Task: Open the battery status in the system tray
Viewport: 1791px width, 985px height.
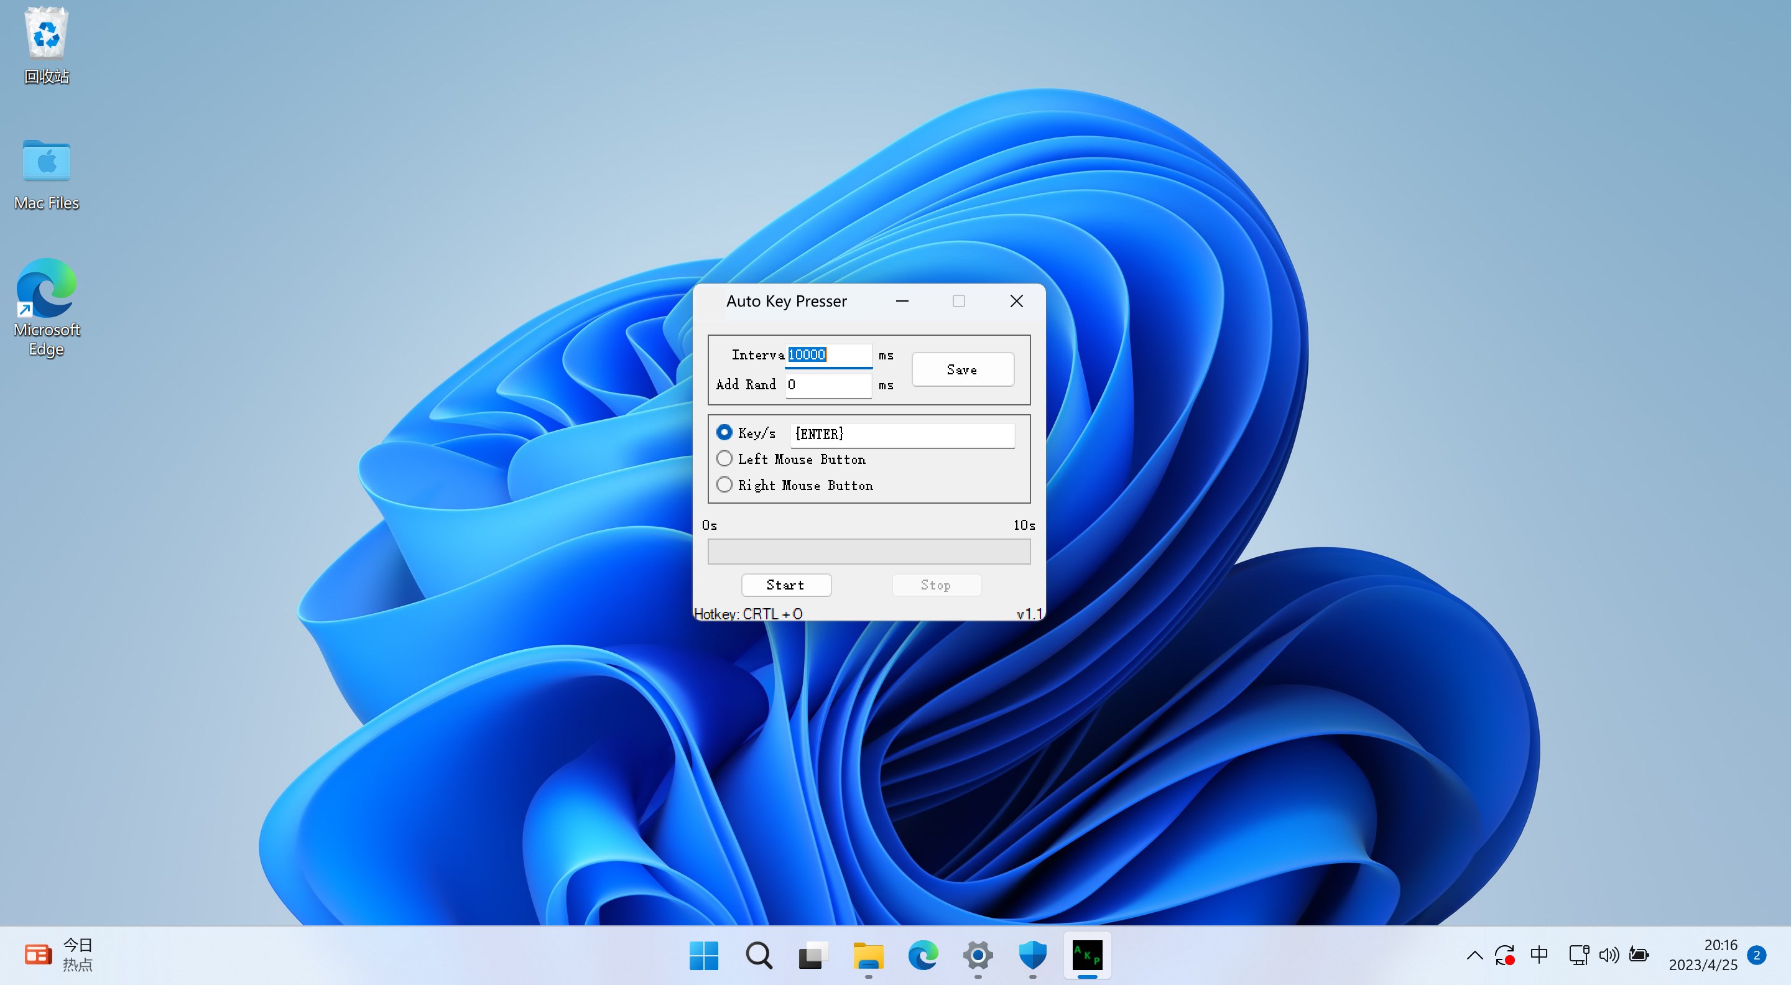Action: (1639, 955)
